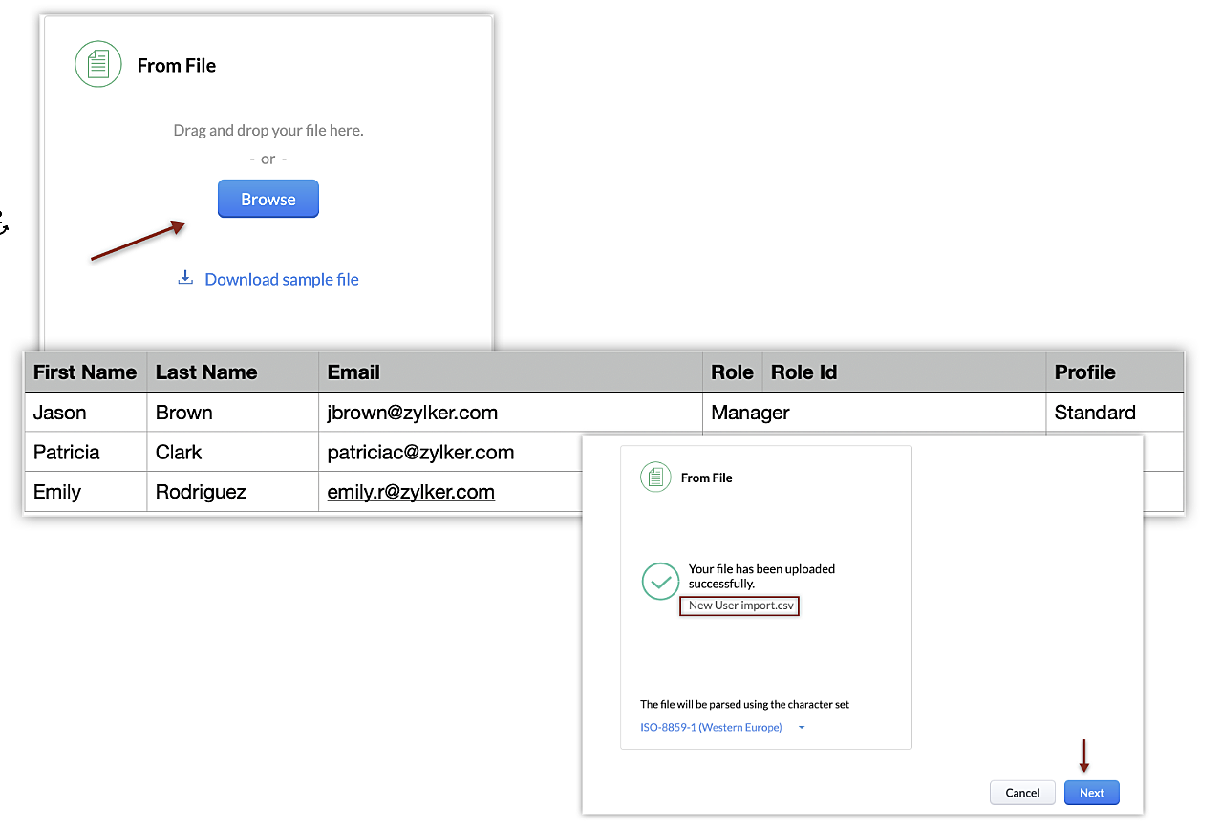Select the Email column header
The width and height of the screenshot is (1221, 829).
pyautogui.click(x=353, y=372)
